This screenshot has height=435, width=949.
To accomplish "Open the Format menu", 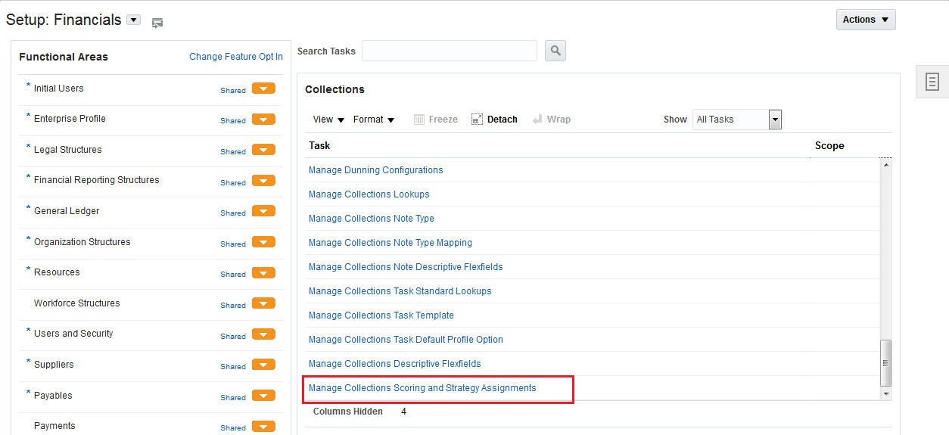I will coord(374,120).
